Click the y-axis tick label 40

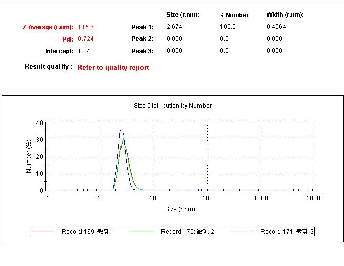(39, 123)
